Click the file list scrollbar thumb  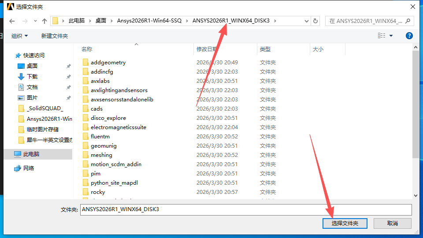click(416, 104)
